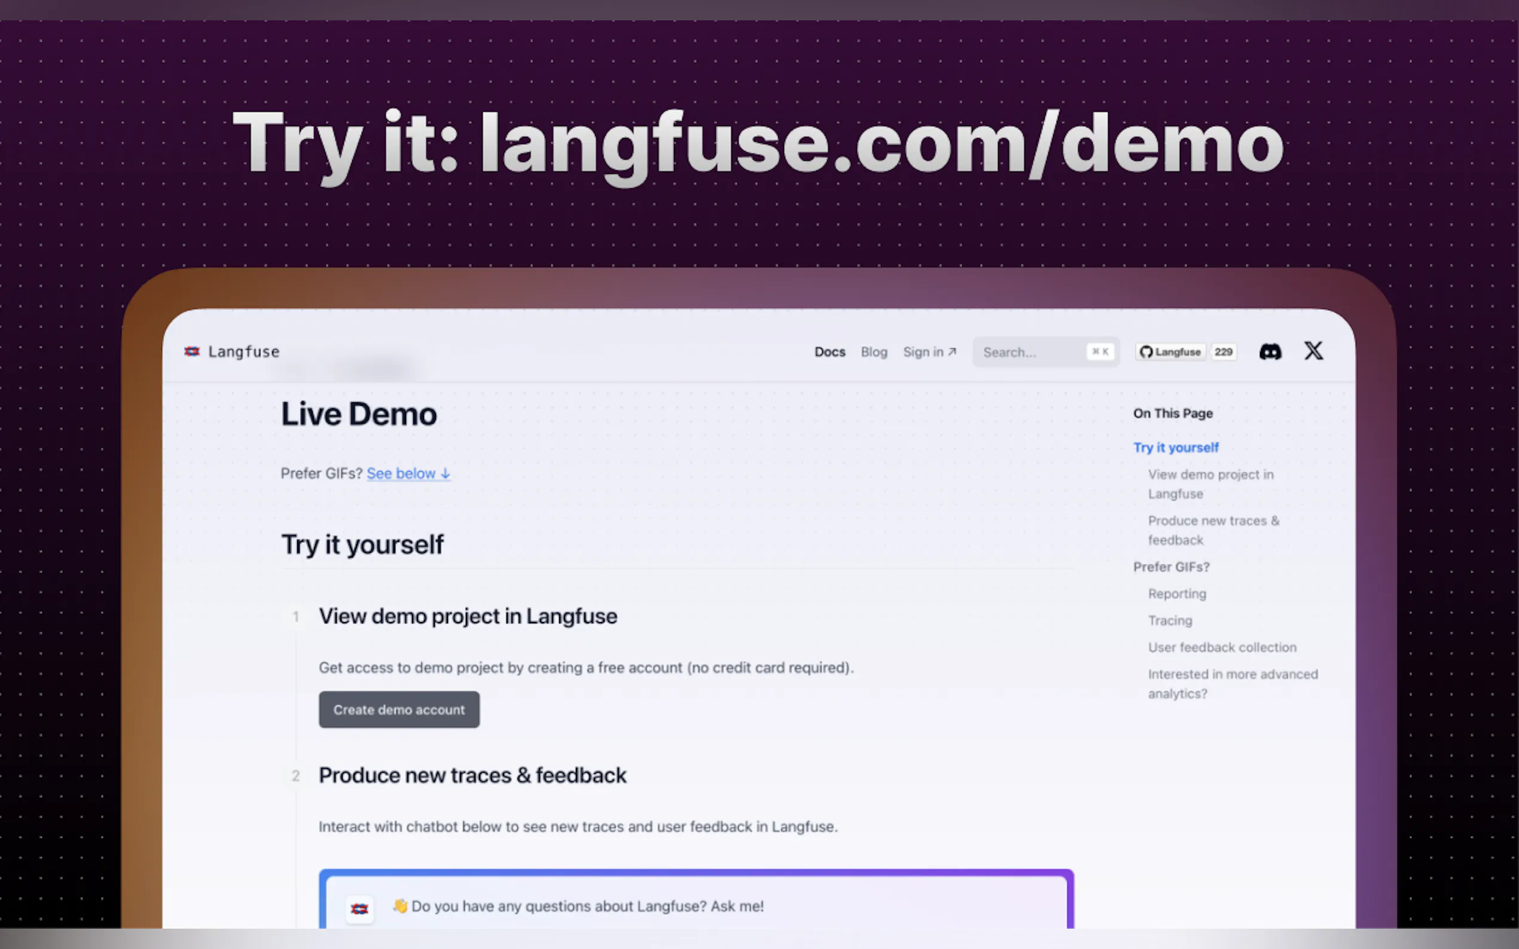Click the Sign in link
1519x949 pixels.
(x=929, y=352)
